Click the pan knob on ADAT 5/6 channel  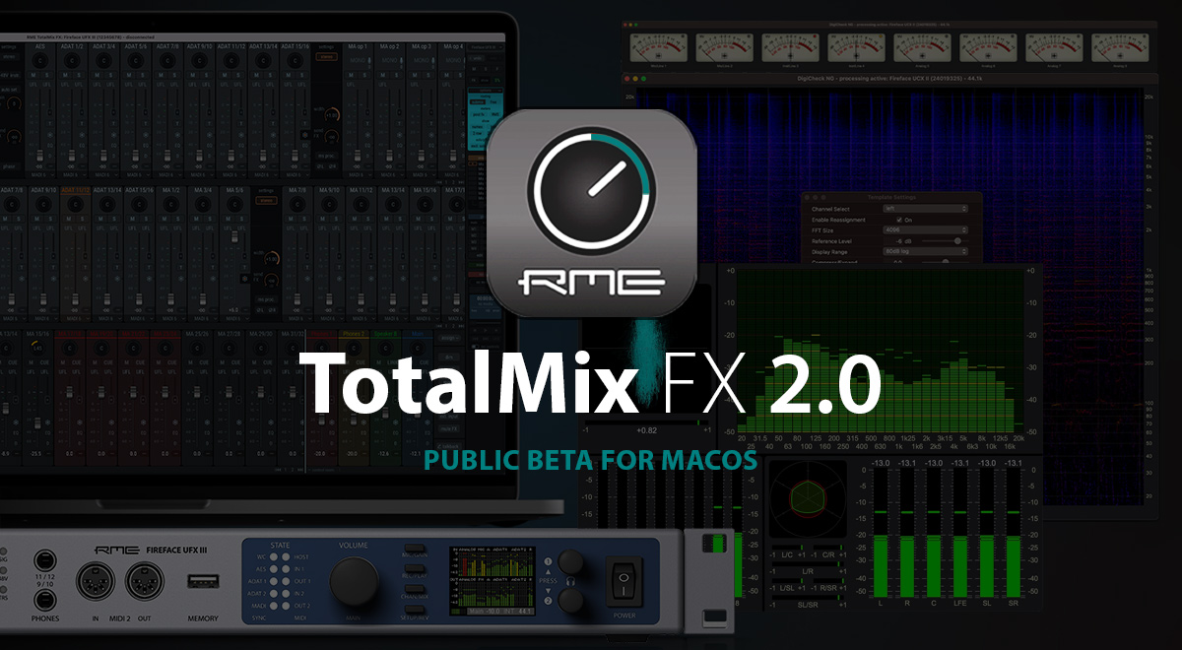pos(135,60)
